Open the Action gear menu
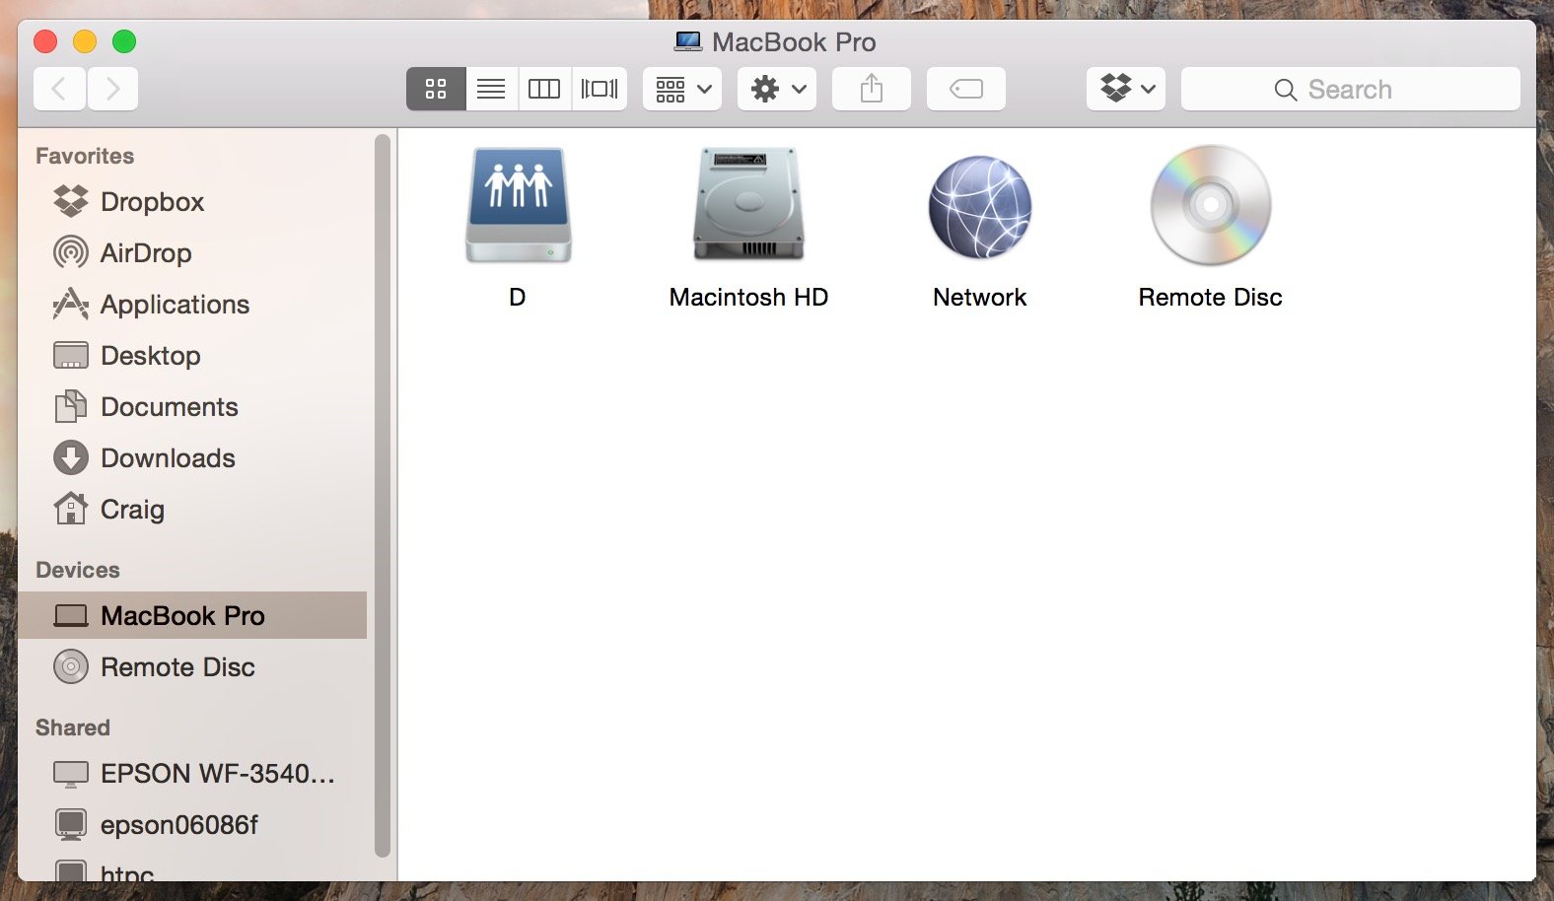The image size is (1554, 901). pos(777,89)
